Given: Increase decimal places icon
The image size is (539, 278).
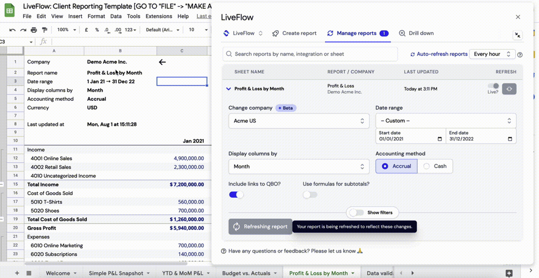Looking at the screenshot, I should [118, 30].
